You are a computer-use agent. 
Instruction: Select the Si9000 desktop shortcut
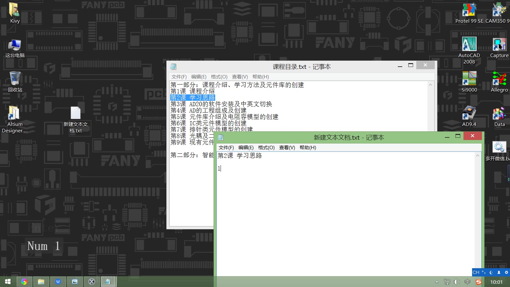click(469, 82)
